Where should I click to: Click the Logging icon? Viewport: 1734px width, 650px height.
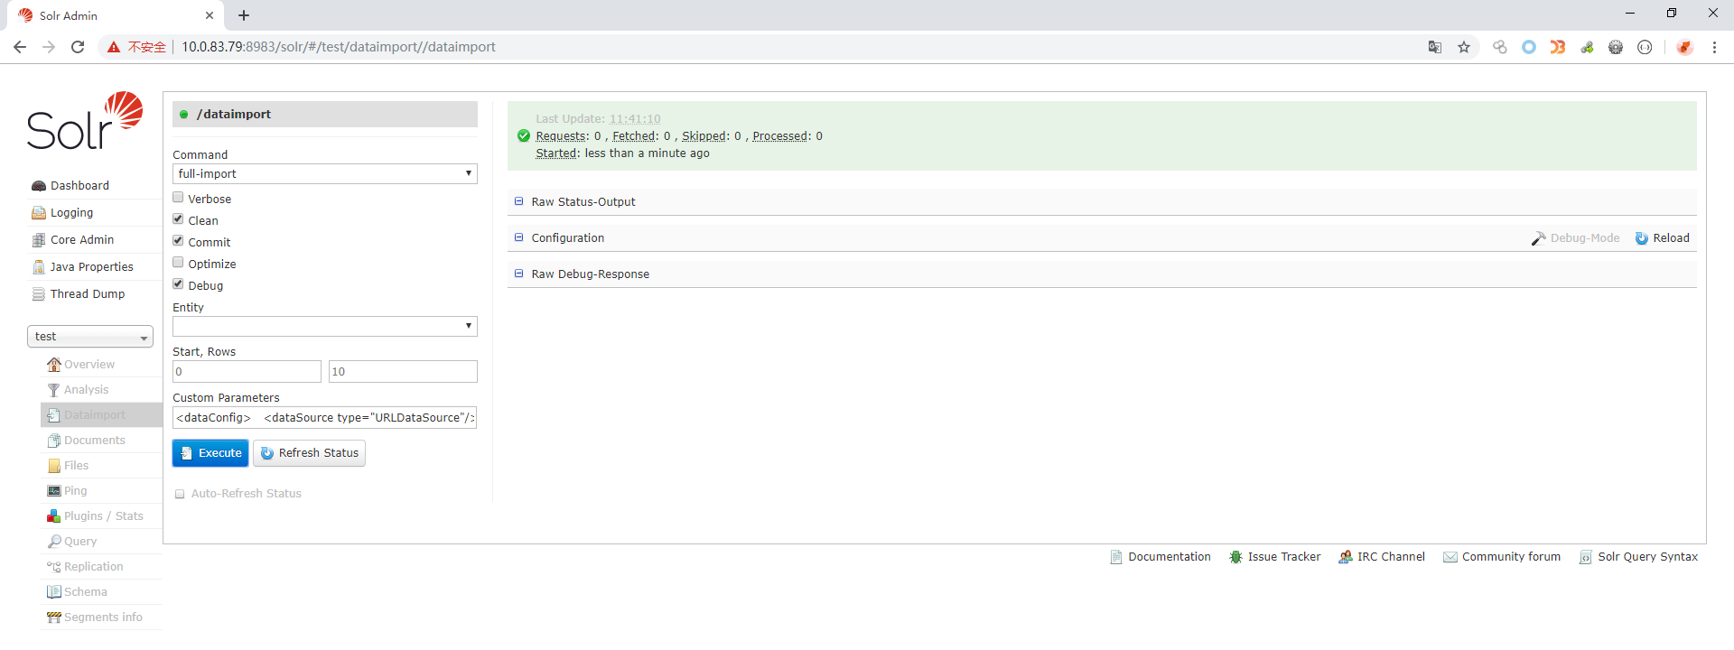pos(39,213)
